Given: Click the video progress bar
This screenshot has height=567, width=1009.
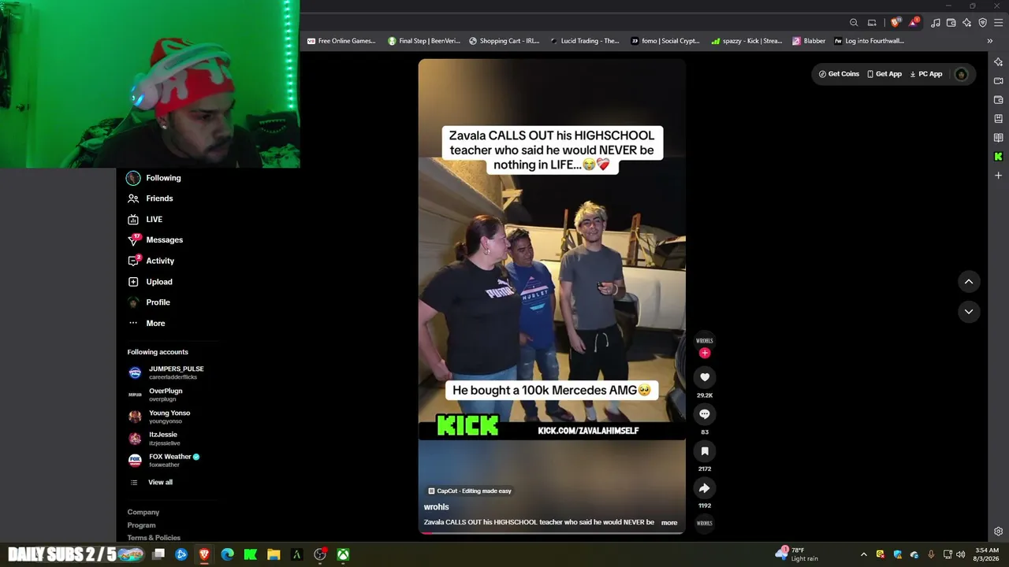Looking at the screenshot, I should (552, 533).
